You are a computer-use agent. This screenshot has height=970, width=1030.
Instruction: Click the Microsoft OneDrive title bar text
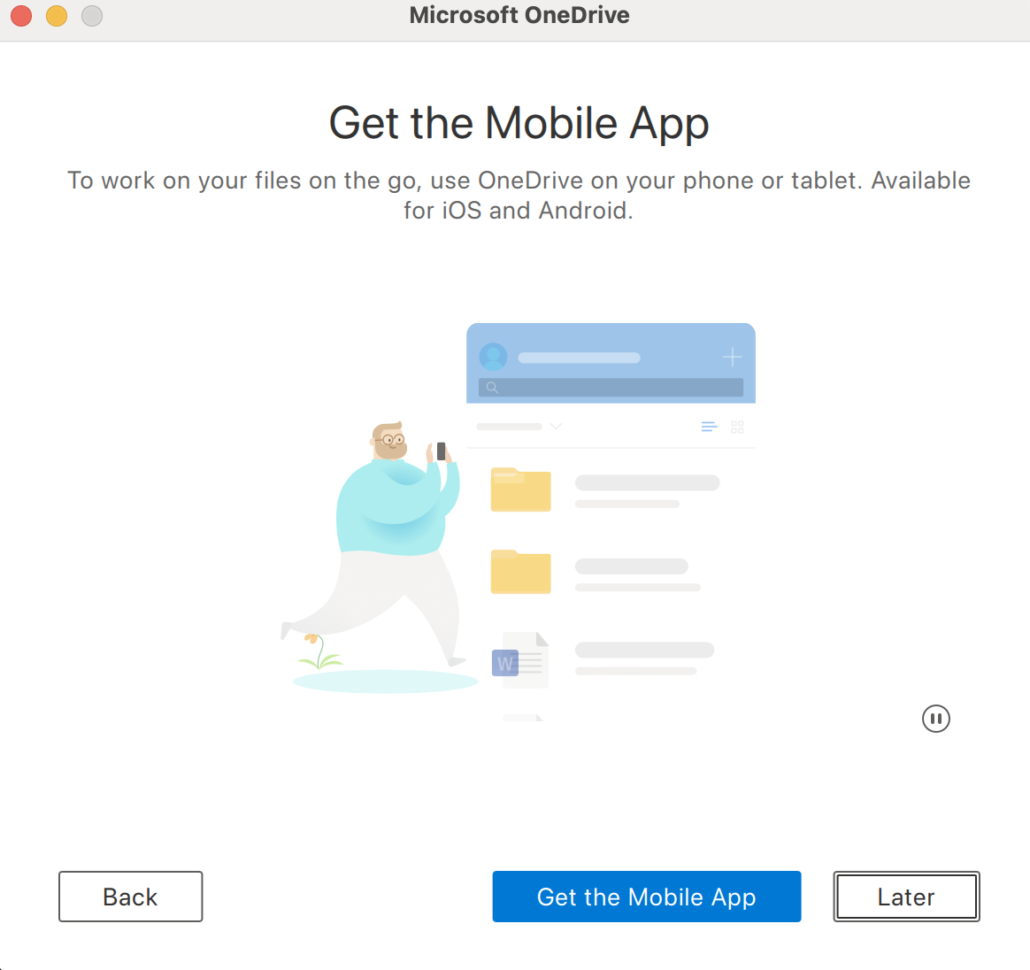pos(519,14)
